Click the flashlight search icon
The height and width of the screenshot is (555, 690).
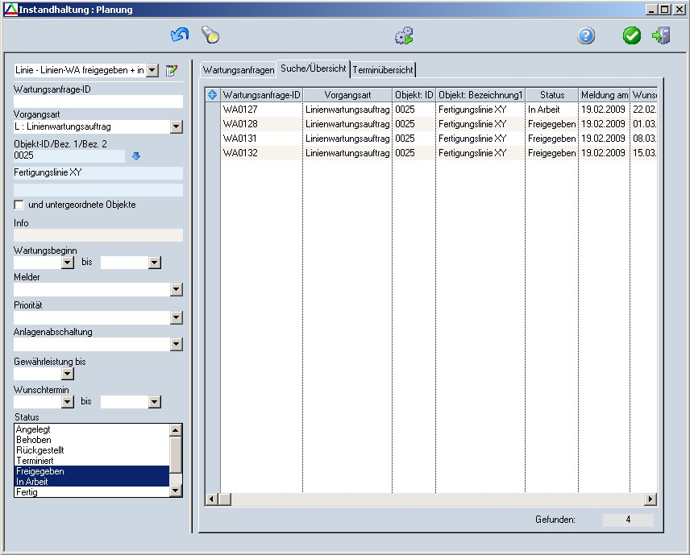coord(210,35)
